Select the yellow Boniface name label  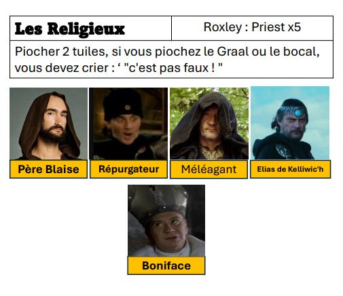[166, 265]
